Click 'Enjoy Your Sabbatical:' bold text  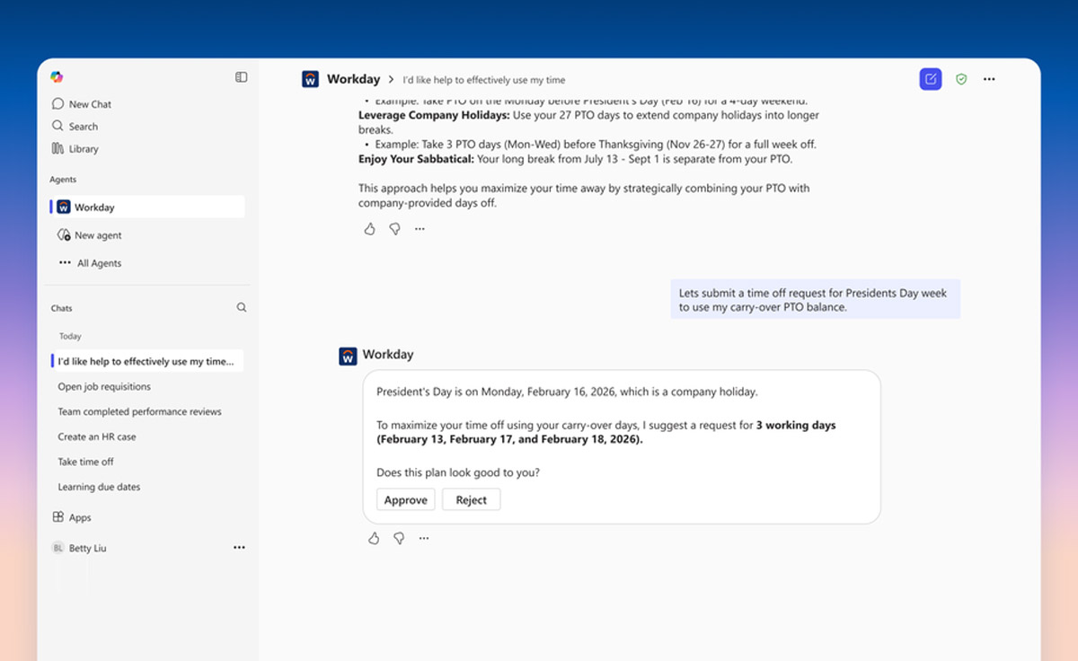click(x=416, y=159)
